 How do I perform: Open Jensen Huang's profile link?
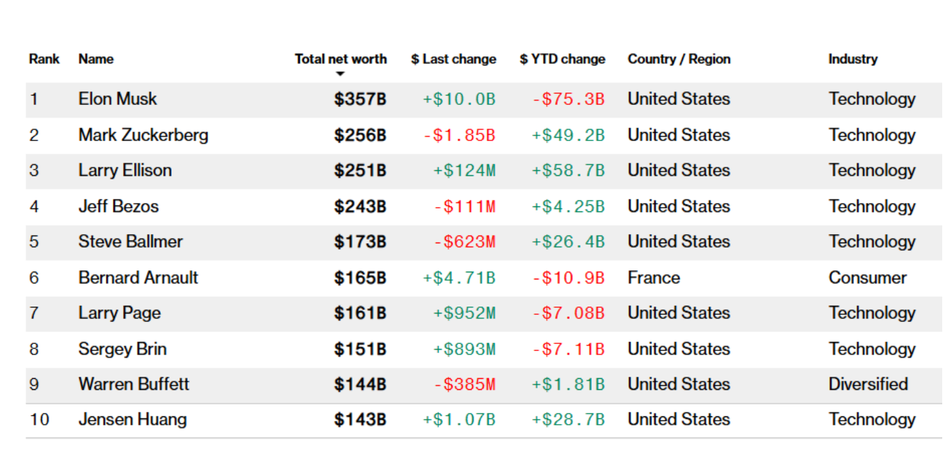133,420
